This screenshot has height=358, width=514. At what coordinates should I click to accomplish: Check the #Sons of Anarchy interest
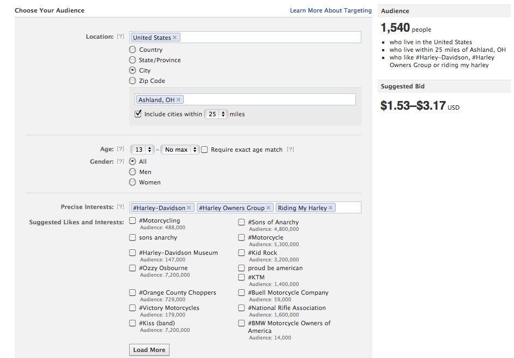click(x=241, y=222)
